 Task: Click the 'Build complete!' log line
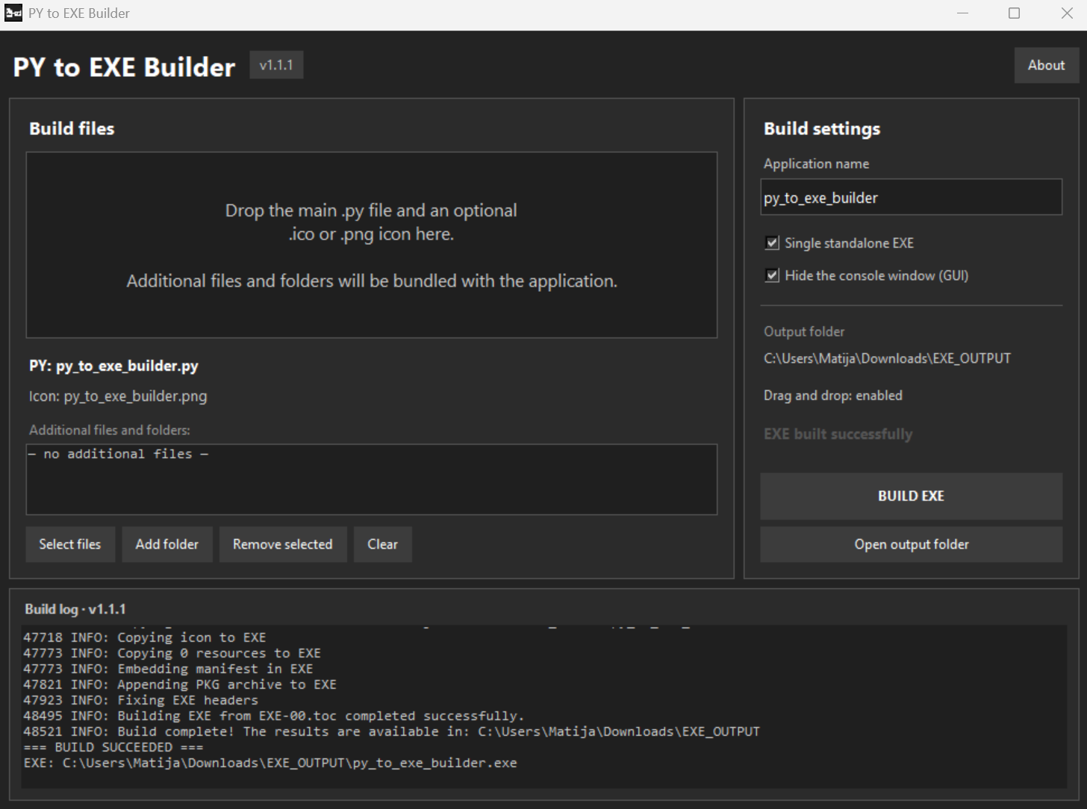click(391, 731)
